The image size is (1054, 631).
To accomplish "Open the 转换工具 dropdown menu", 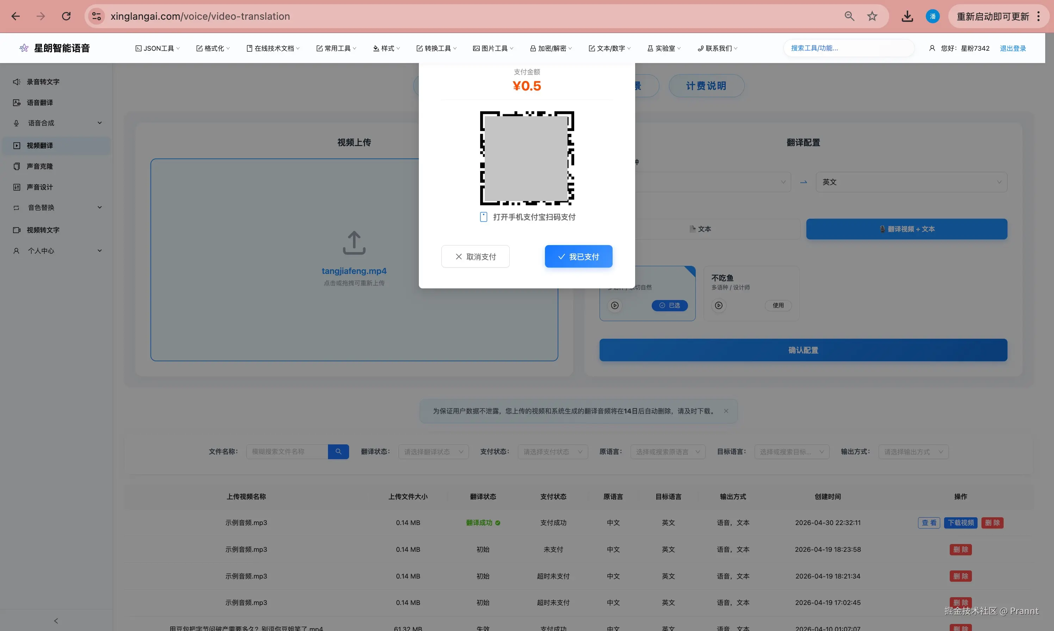I will click(x=436, y=48).
